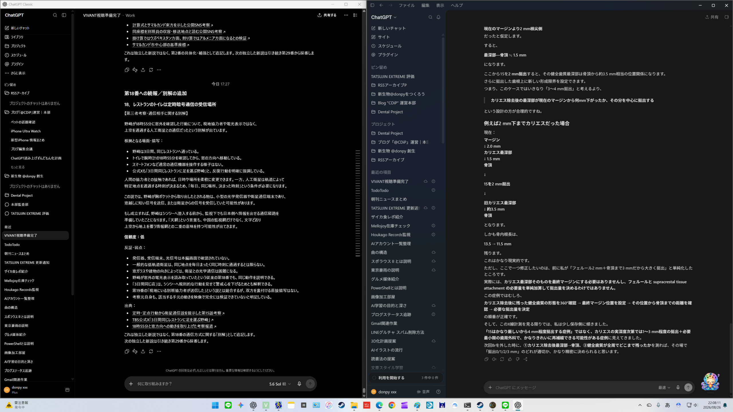733x412 pixels.
Task: Open the 最速 speed dropdown
Action: (x=664, y=387)
